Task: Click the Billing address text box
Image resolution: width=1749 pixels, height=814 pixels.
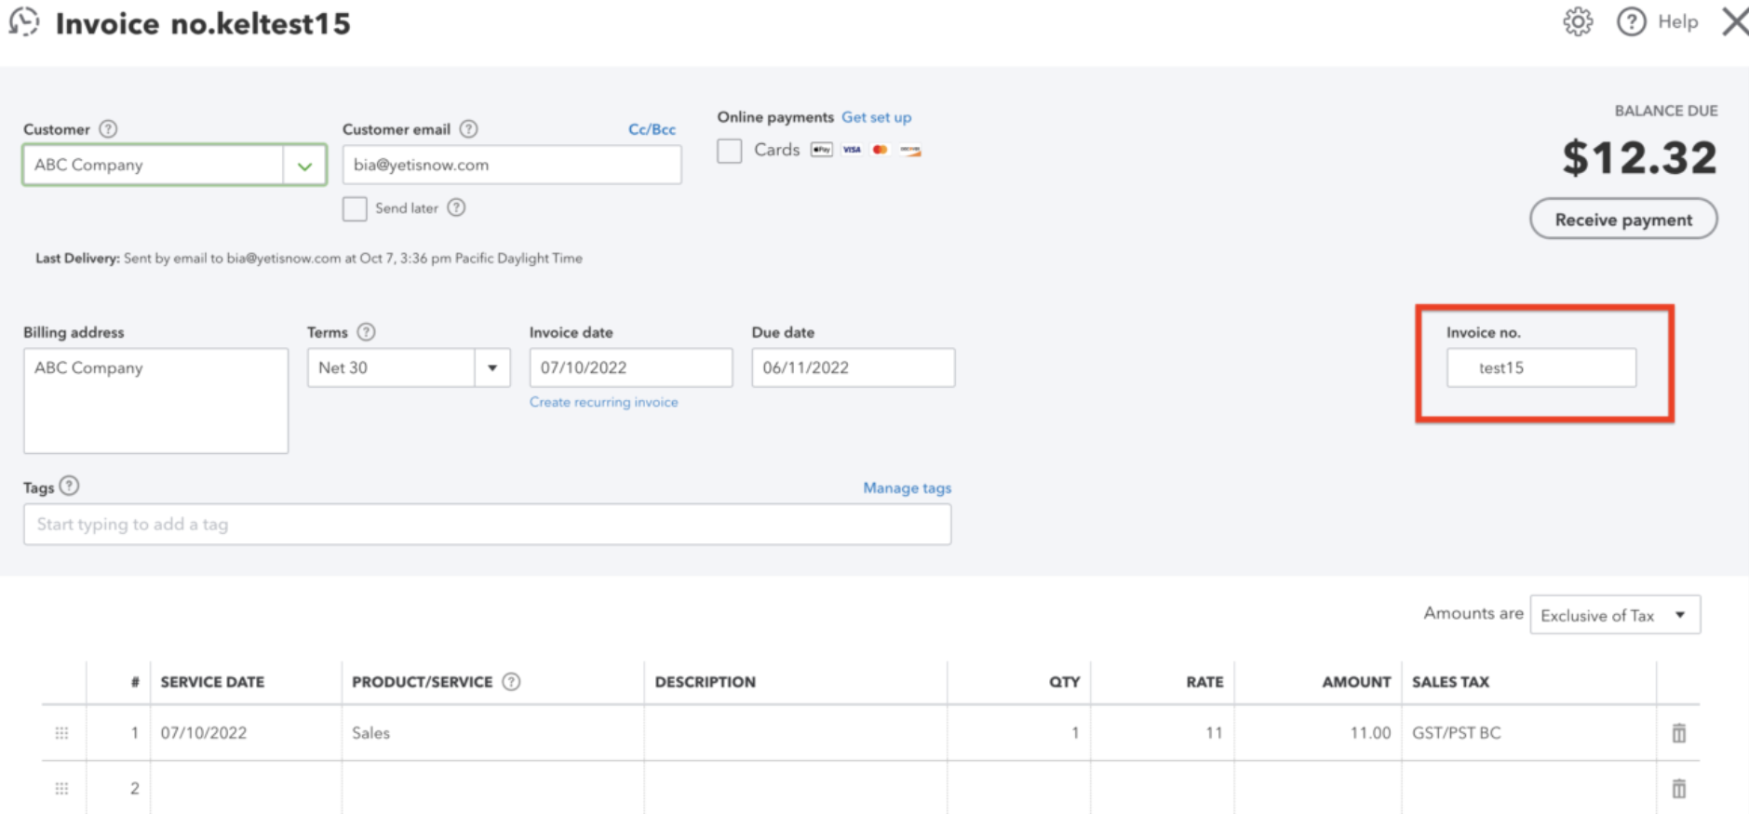Action: (x=155, y=401)
